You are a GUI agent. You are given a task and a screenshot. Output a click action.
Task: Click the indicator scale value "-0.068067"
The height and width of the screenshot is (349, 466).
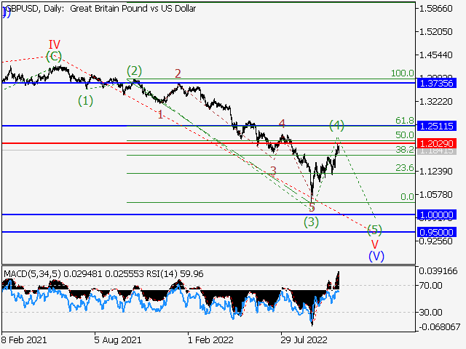[440, 327]
